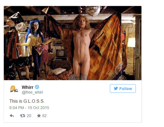Open the attached tweet photo
The height and width of the screenshot is (127, 164).
73,43
